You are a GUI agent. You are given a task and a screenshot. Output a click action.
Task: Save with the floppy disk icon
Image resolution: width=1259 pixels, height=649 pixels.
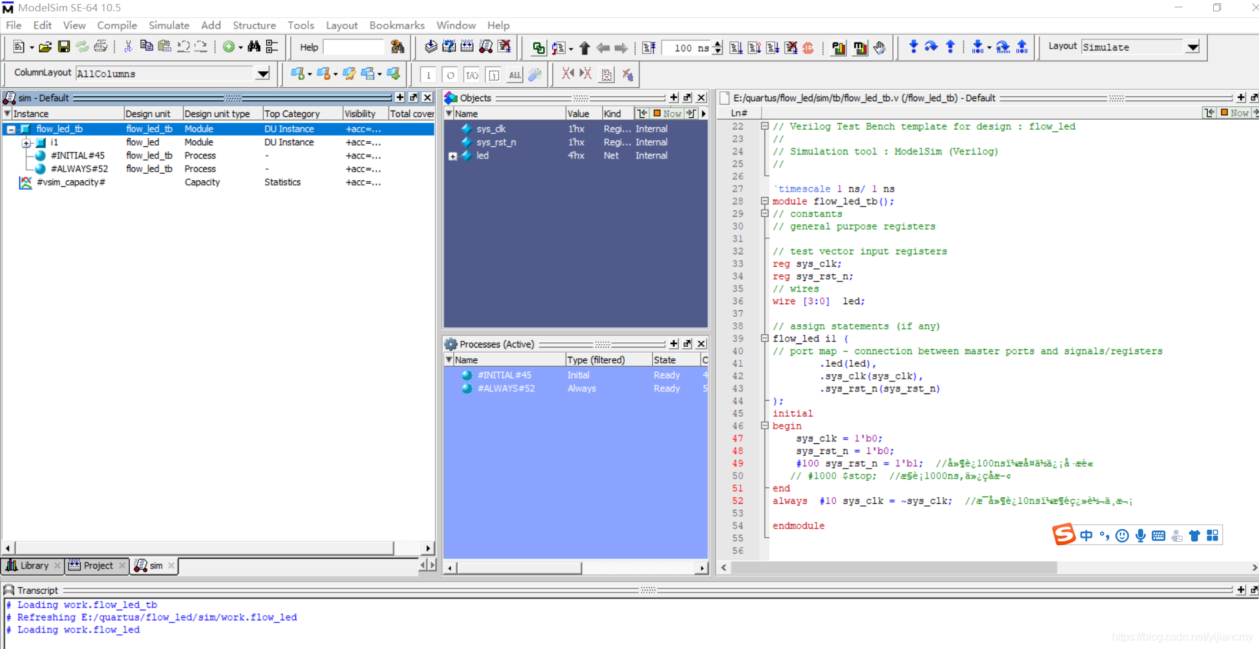(64, 47)
